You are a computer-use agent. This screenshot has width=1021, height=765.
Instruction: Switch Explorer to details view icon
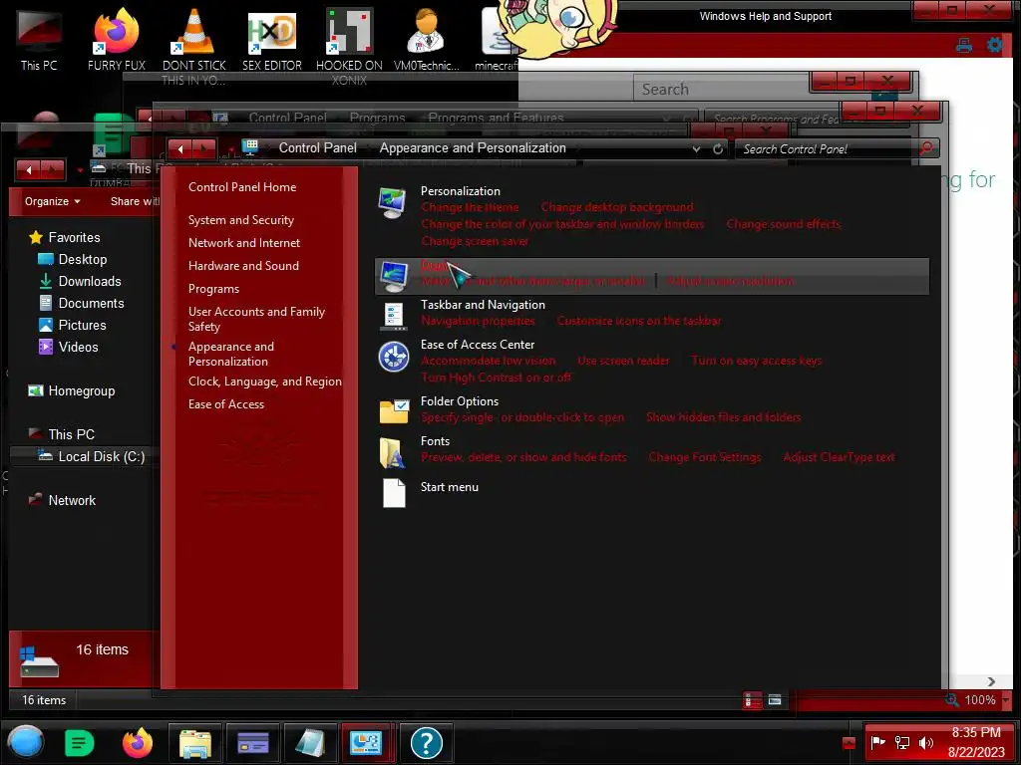[x=752, y=700]
